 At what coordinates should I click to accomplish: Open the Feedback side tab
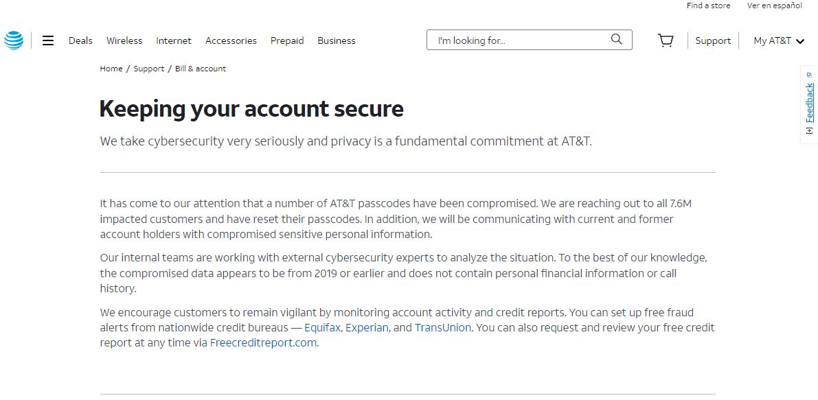coord(809,104)
